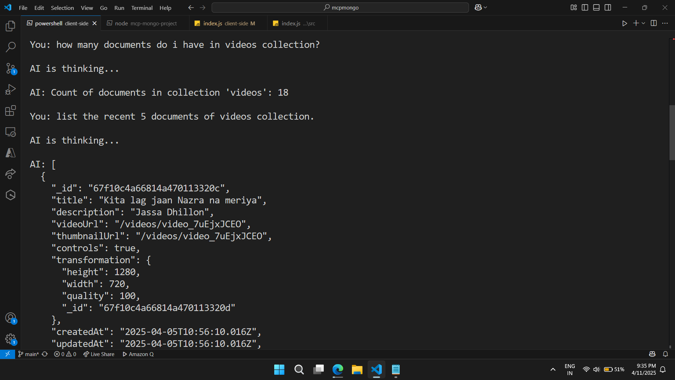The image size is (675, 380).
Task: Click the terminal vertical scrollbar thumb
Action: (x=672, y=132)
